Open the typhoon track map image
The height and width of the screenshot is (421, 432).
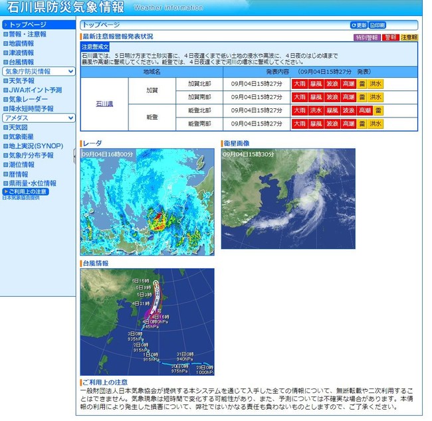(x=147, y=322)
